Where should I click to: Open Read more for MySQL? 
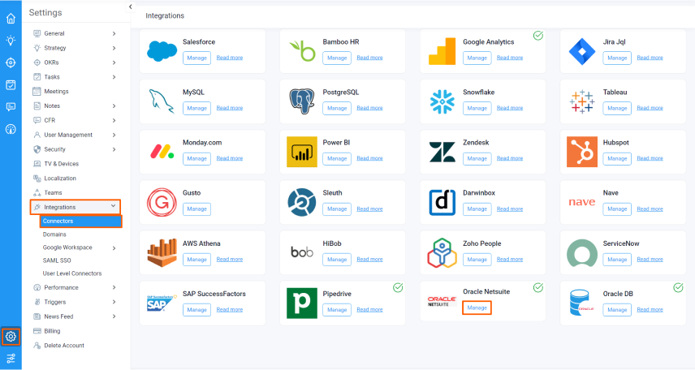[230, 108]
